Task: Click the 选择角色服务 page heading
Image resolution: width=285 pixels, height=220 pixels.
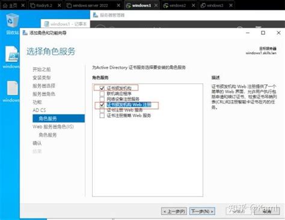Action: point(51,51)
